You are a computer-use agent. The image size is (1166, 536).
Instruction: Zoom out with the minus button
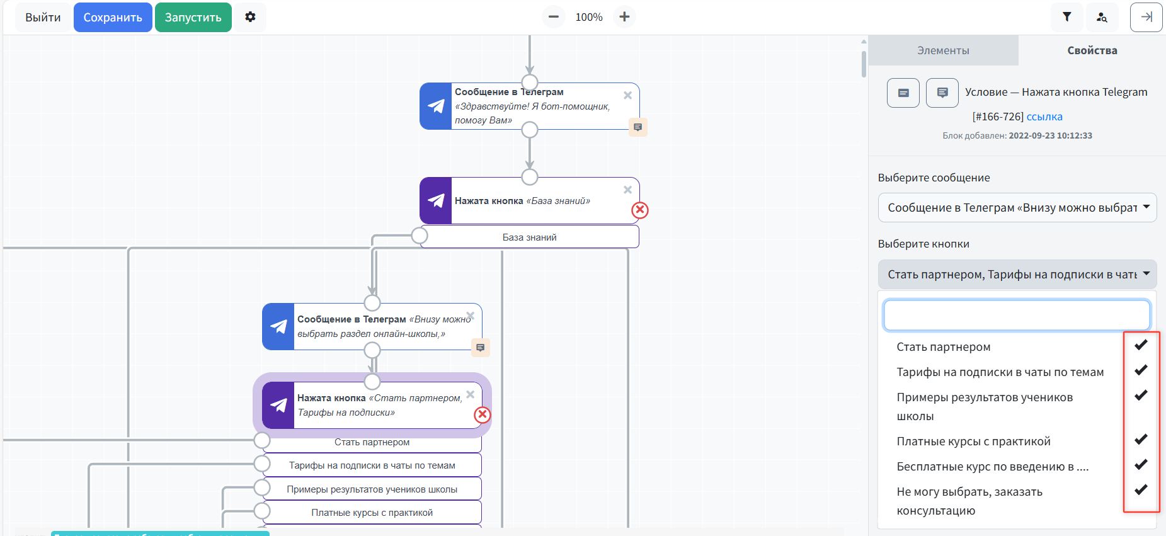553,17
